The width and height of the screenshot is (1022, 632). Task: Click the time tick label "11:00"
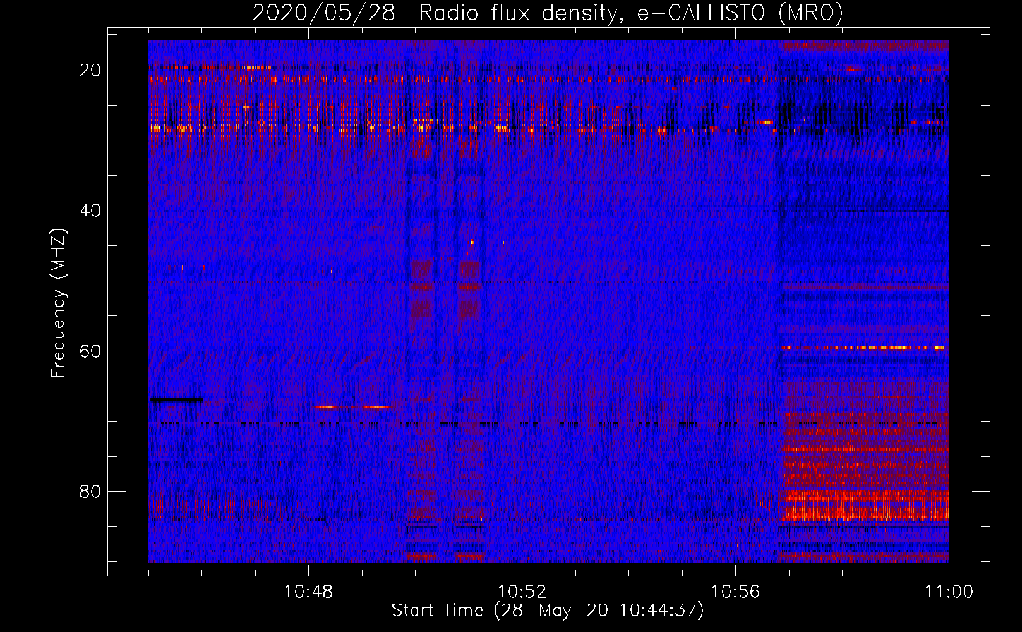click(x=949, y=592)
